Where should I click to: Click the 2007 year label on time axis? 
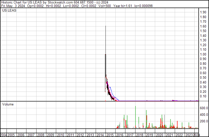point(31,135)
